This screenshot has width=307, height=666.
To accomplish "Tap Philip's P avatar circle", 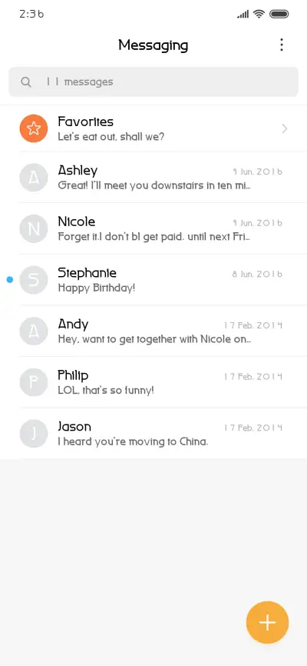I will (x=34, y=382).
